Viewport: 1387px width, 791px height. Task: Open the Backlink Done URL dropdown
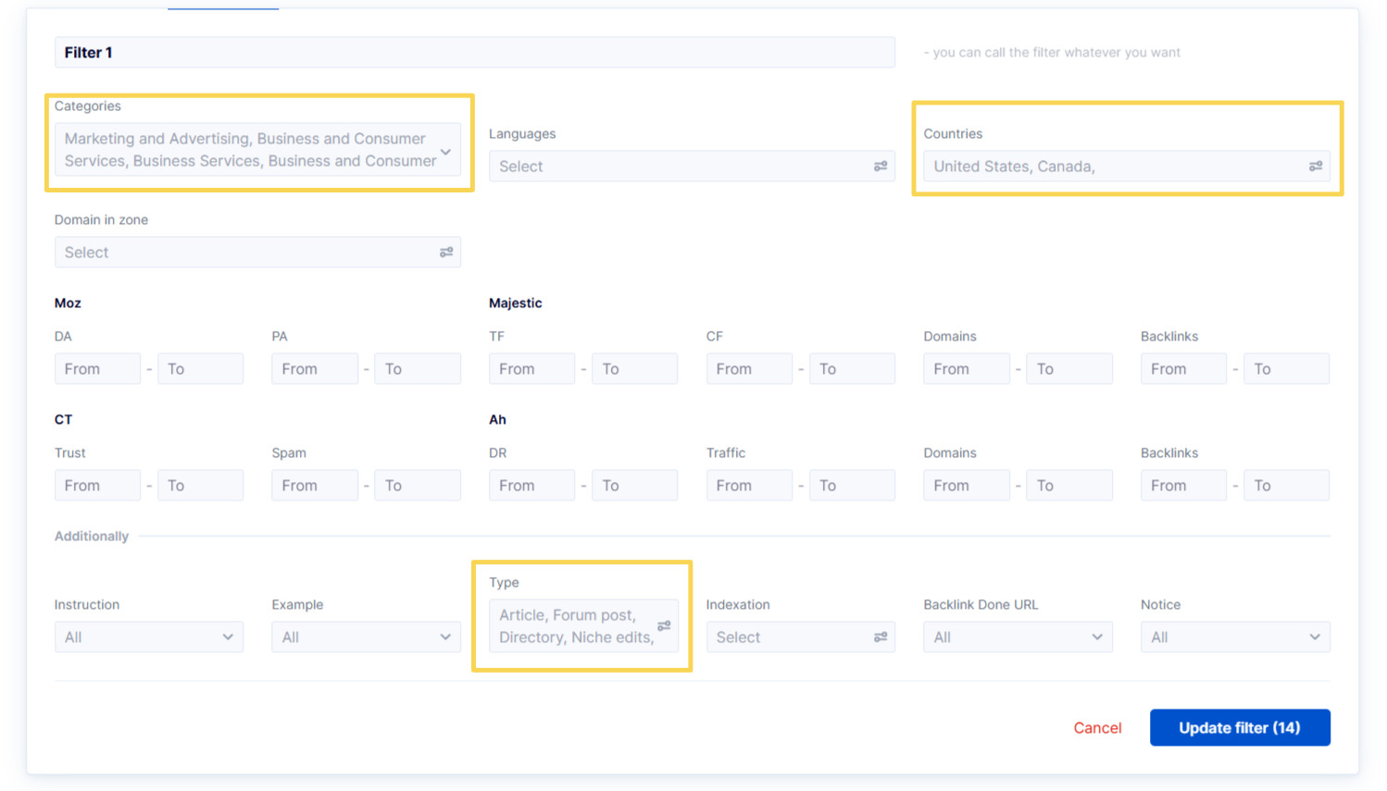click(1017, 637)
